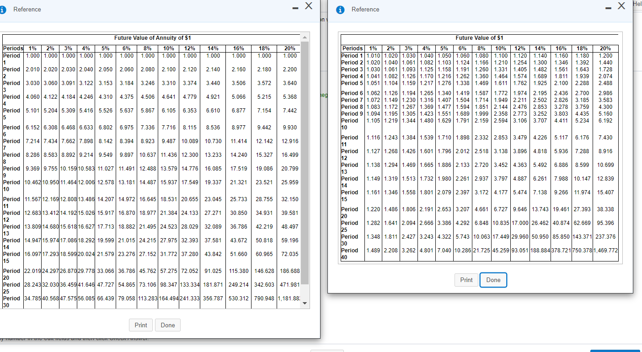Click the annuity value 186.688
The image size is (642, 352).
click(290, 271)
